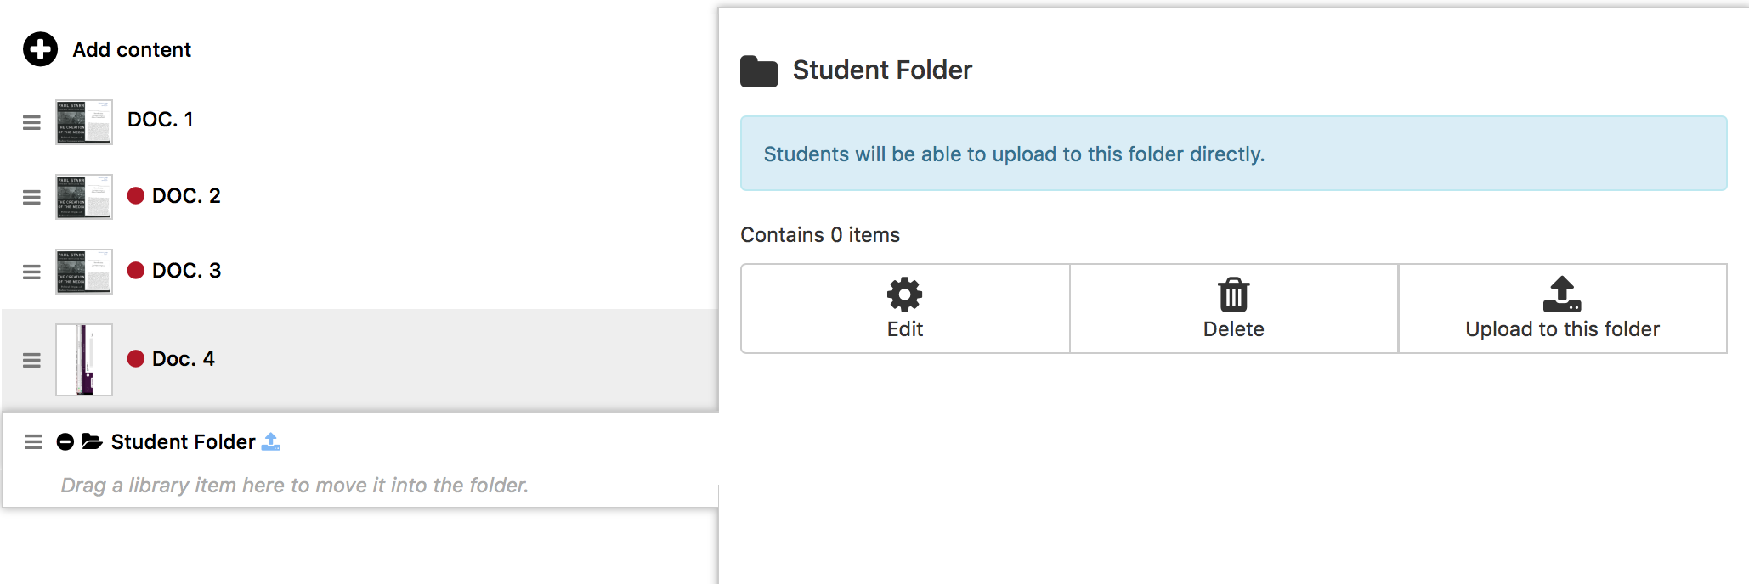The width and height of the screenshot is (1749, 584).
Task: Delete the Student Folder
Action: [x=1233, y=308]
